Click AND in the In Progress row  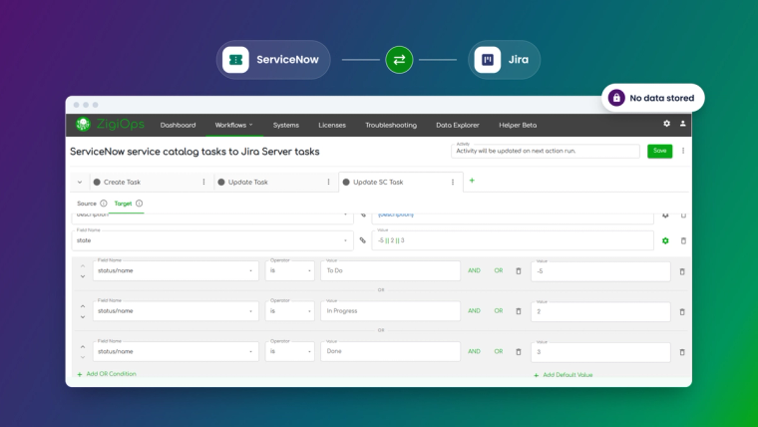[474, 310]
